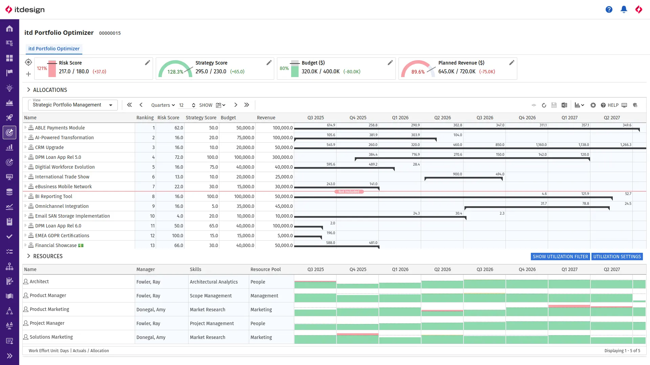The height and width of the screenshot is (365, 650).
Task: Sort by the Risk Score column header
Action: [168, 118]
